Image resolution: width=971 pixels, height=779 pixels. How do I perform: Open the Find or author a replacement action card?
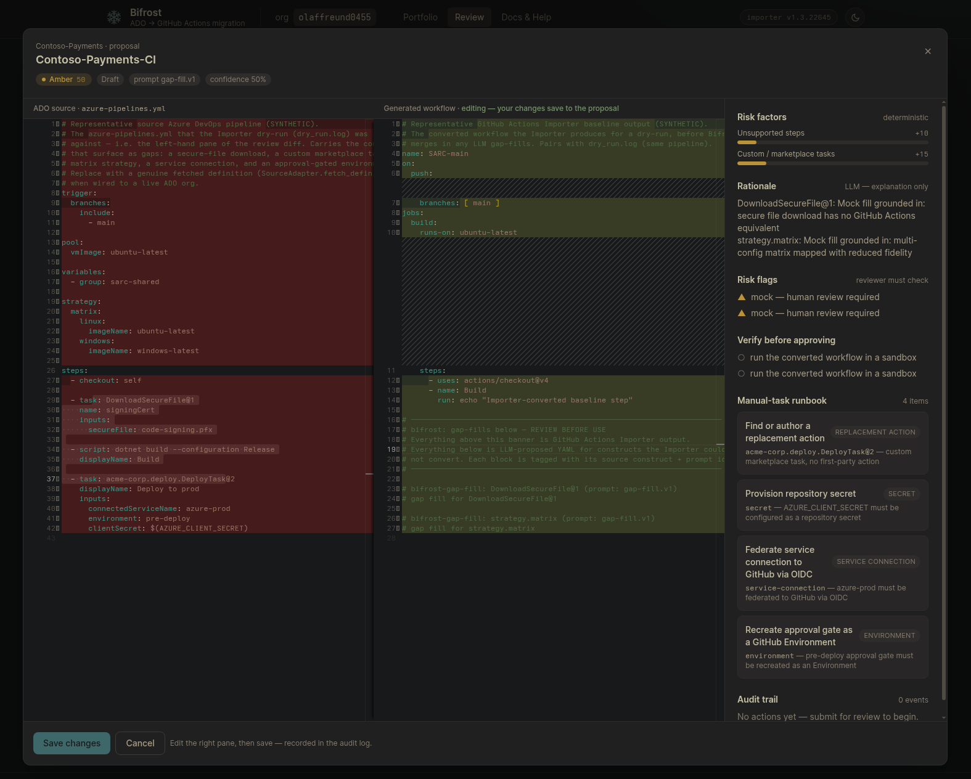(832, 443)
